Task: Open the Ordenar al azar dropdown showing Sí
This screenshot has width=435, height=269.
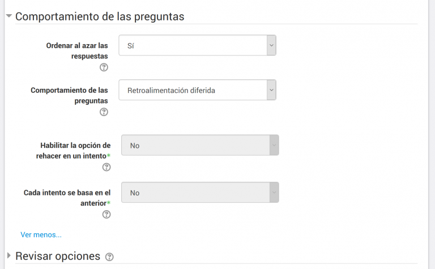Action: pyautogui.click(x=197, y=45)
